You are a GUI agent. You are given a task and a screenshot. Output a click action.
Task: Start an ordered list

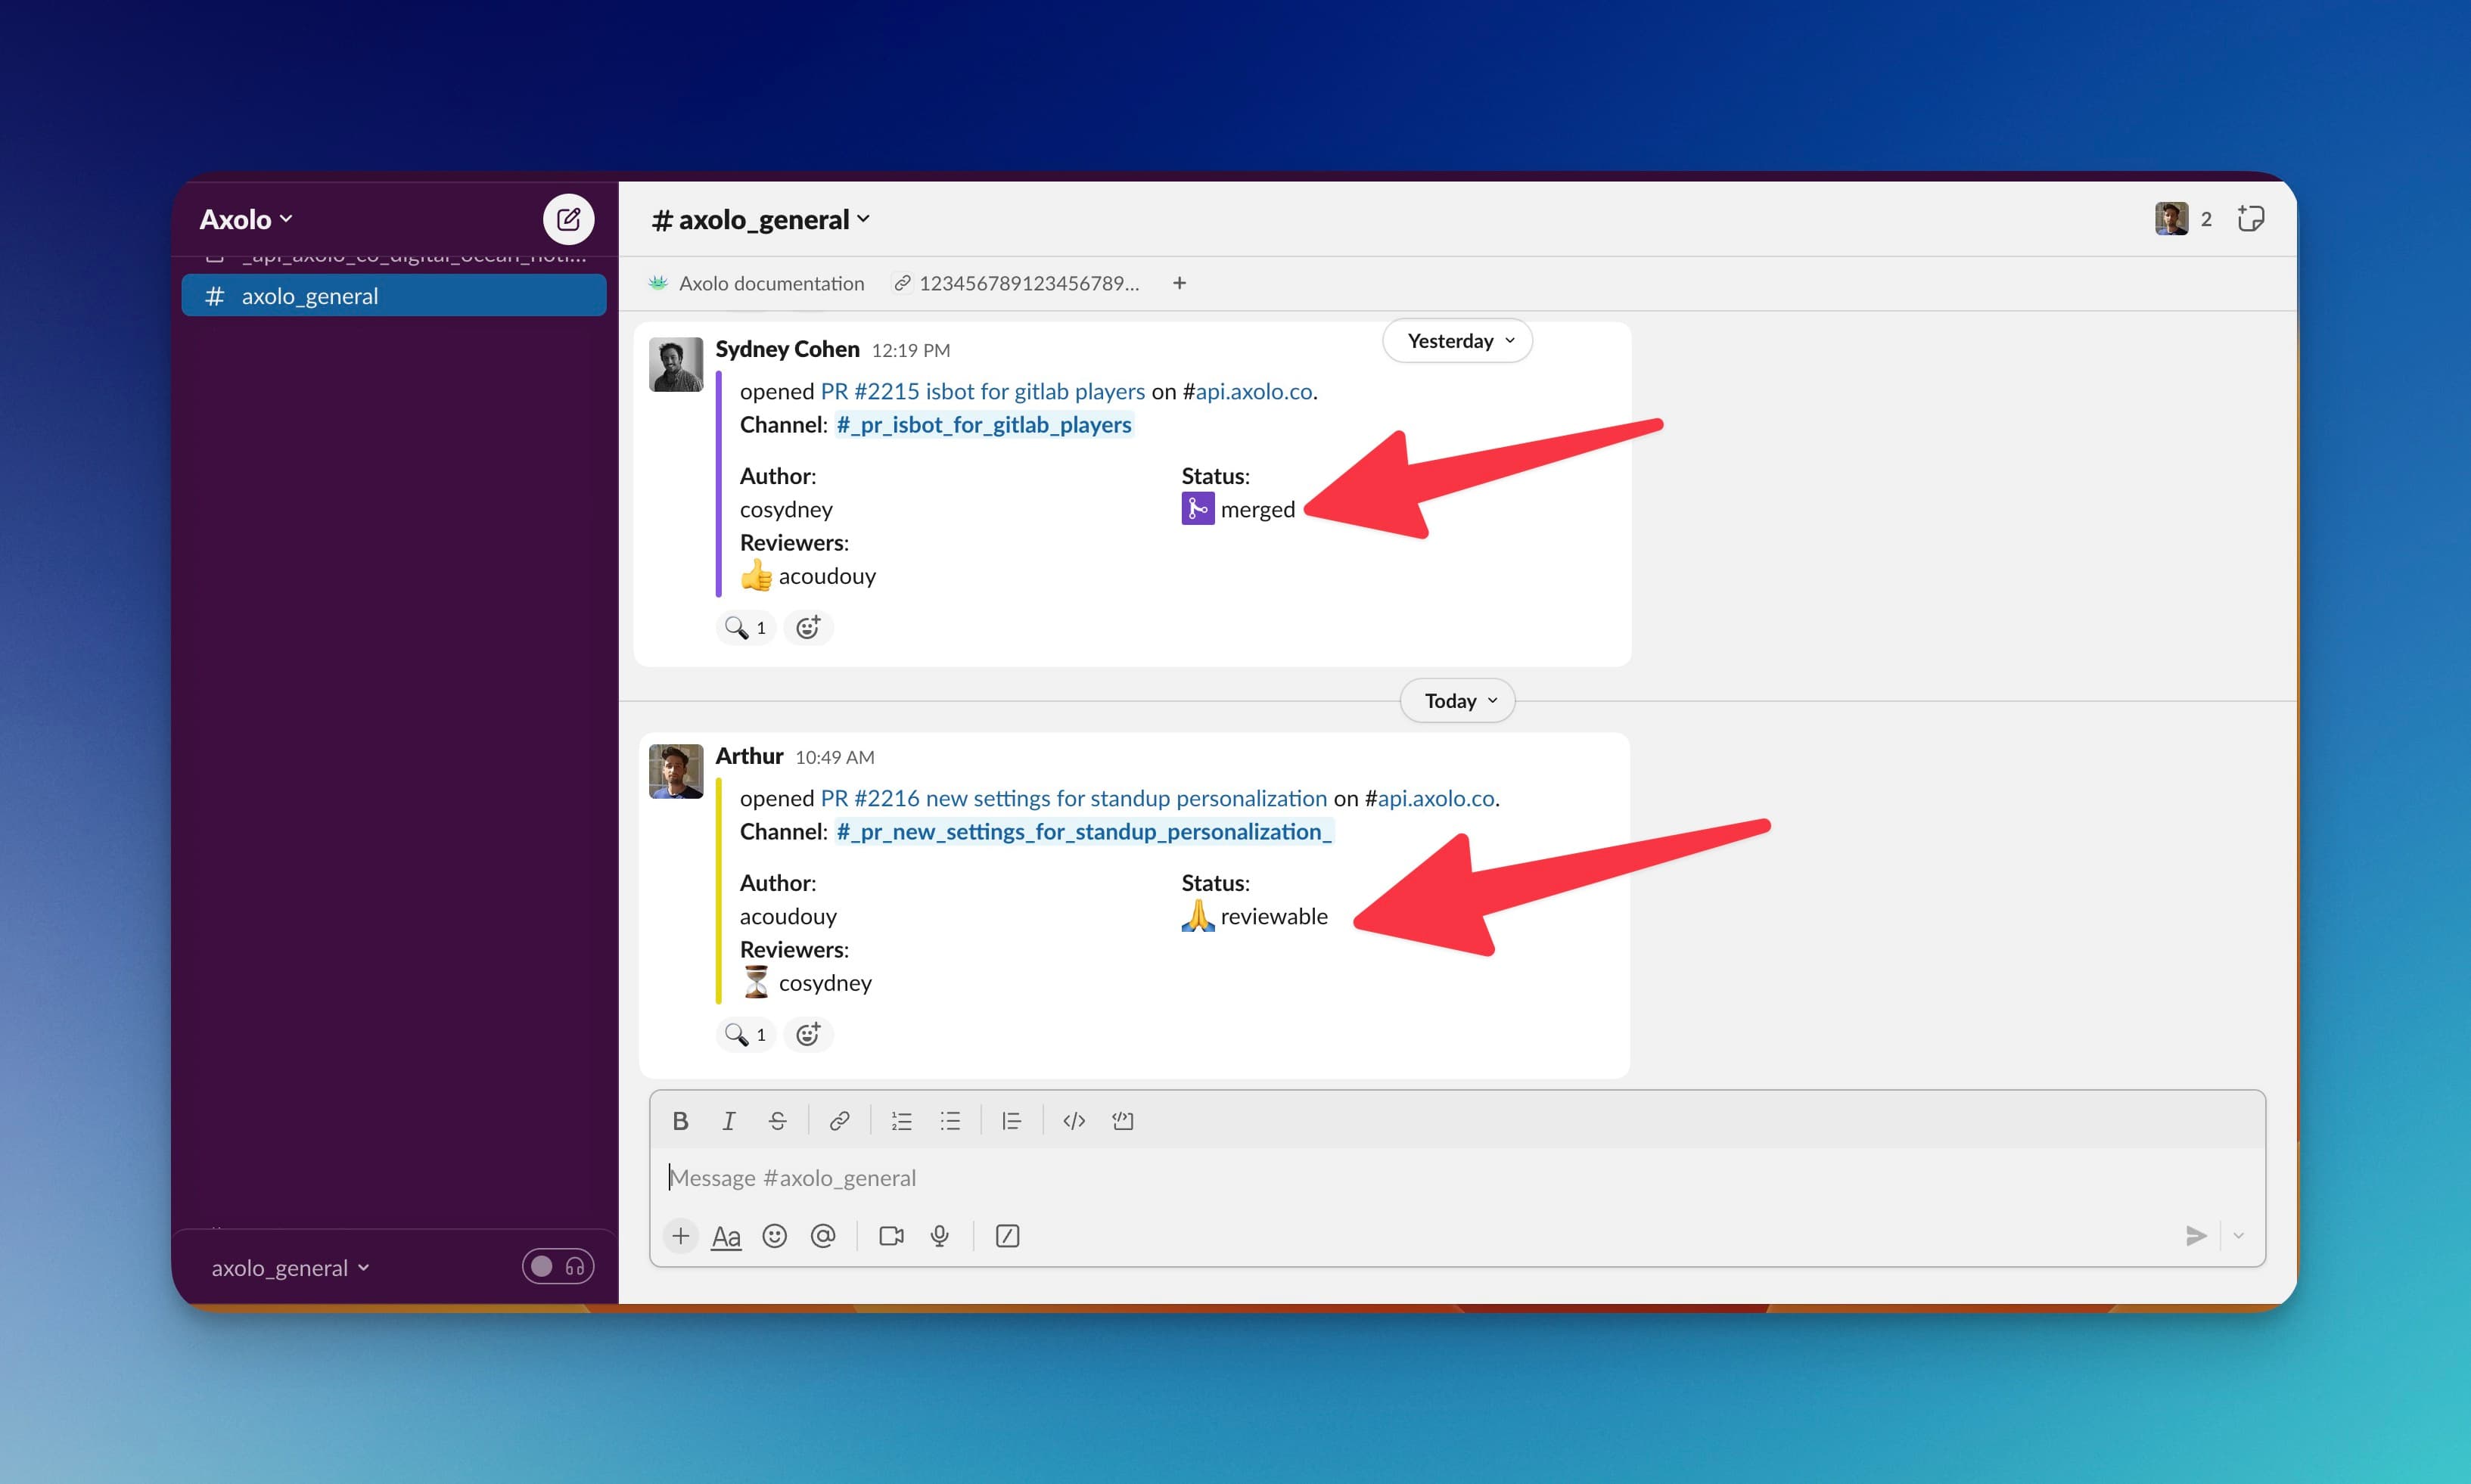click(x=901, y=1121)
